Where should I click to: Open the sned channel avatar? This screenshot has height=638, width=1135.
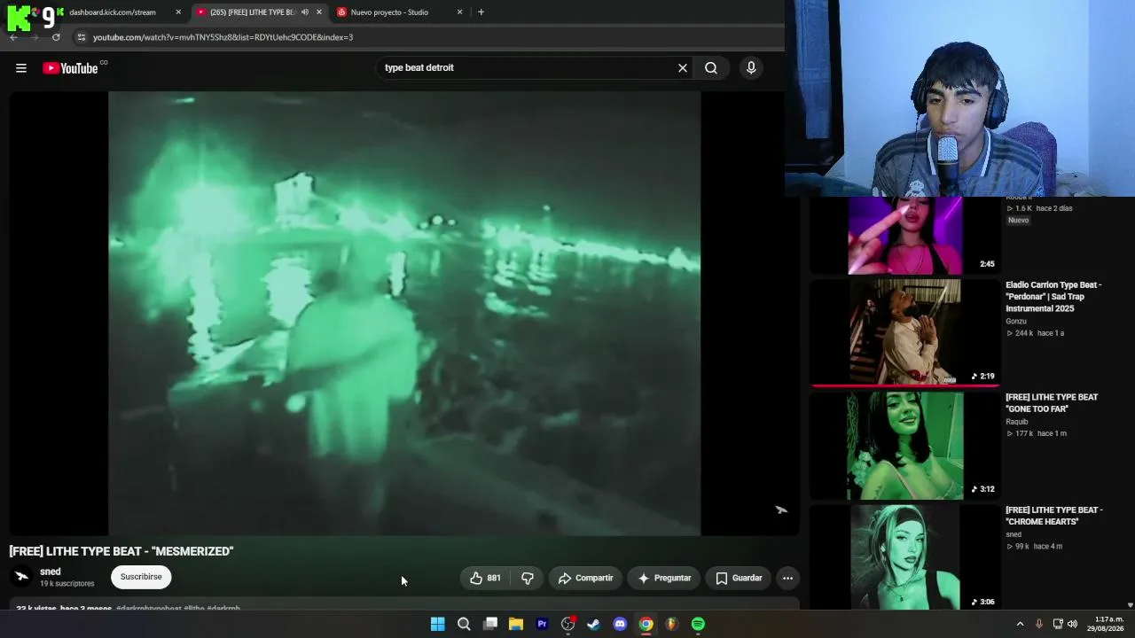coord(21,577)
